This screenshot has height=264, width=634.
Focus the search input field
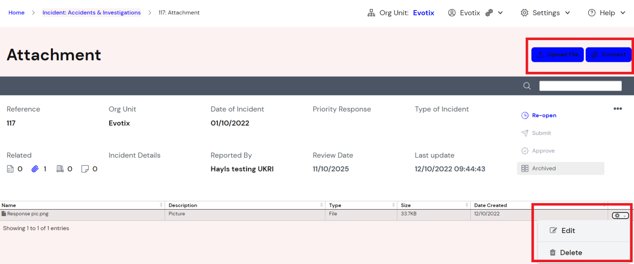[x=580, y=86]
